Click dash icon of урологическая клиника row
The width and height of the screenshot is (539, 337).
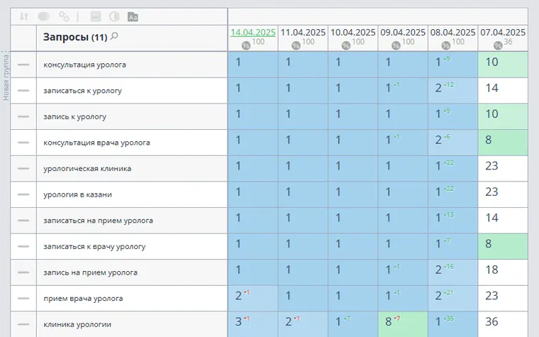pos(23,169)
